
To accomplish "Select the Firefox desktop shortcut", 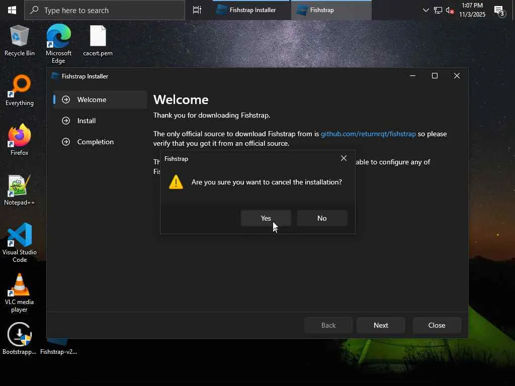I will 20,140.
